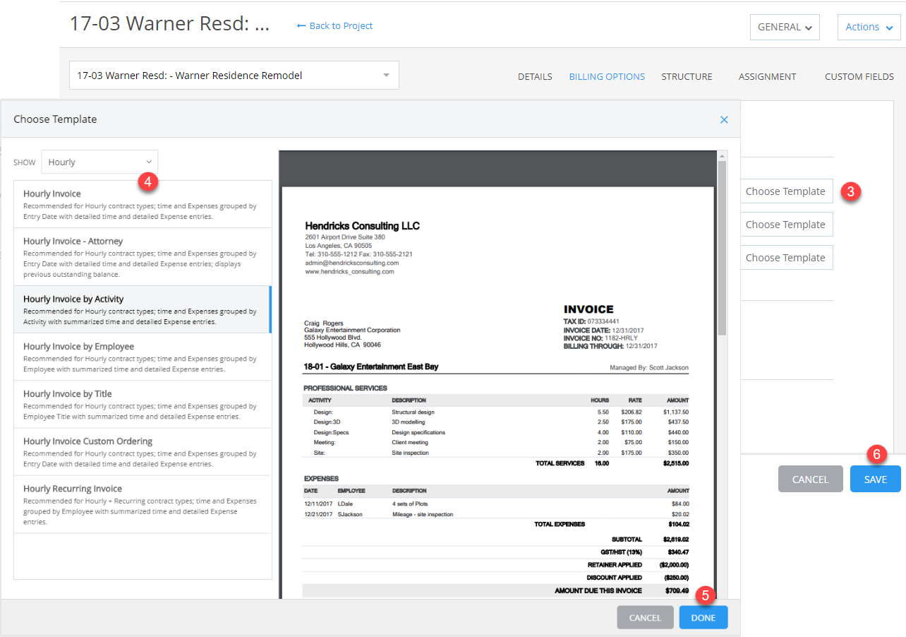Switch to the STRUCTURE tab
The image size is (906, 637).
coord(687,76)
